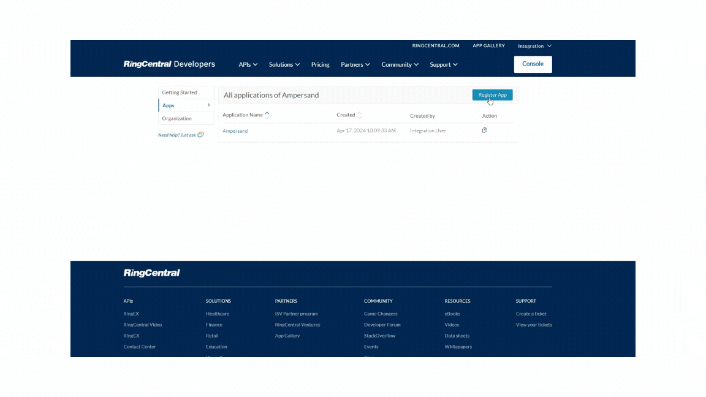Visit the RINGCENTRAL.COM link
Screen dimensions: 706x397
click(436, 45)
